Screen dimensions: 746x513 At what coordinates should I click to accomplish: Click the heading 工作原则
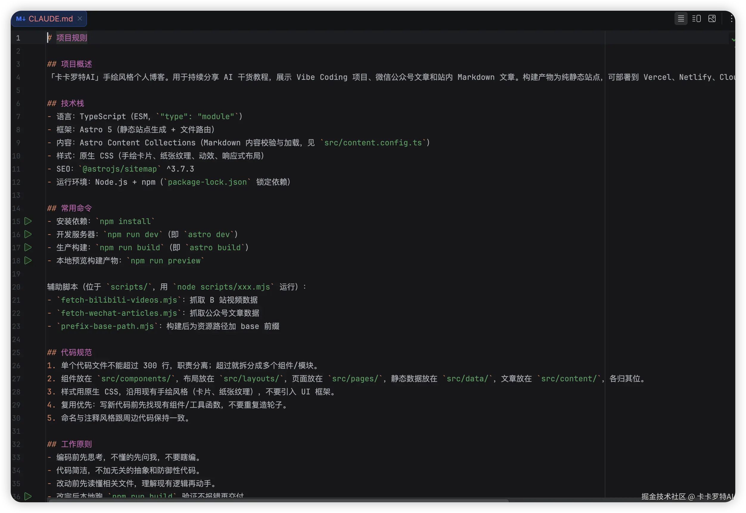tap(76, 444)
